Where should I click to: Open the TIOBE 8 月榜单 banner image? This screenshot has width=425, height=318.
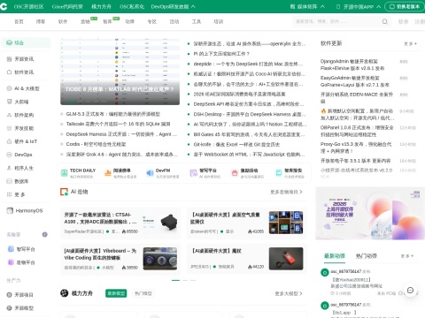click(x=120, y=72)
